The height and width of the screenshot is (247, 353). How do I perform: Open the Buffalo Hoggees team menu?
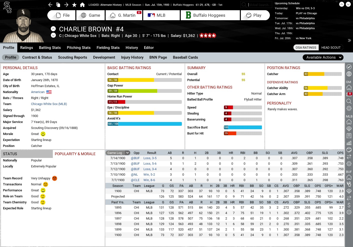[x=210, y=15]
